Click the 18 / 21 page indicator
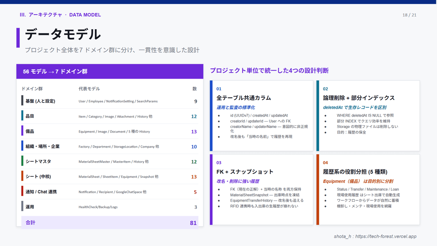 coord(409,15)
